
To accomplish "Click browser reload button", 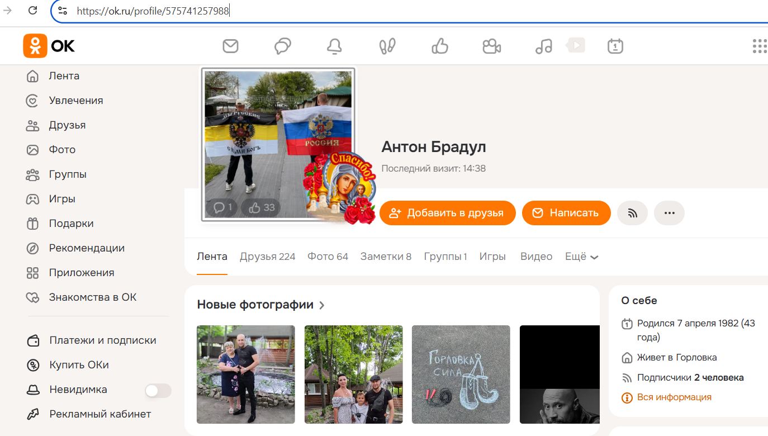I will [x=32, y=10].
